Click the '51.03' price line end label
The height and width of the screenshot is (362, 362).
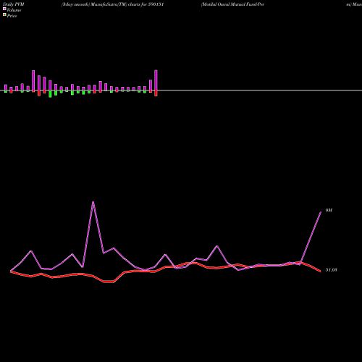tap(331, 270)
